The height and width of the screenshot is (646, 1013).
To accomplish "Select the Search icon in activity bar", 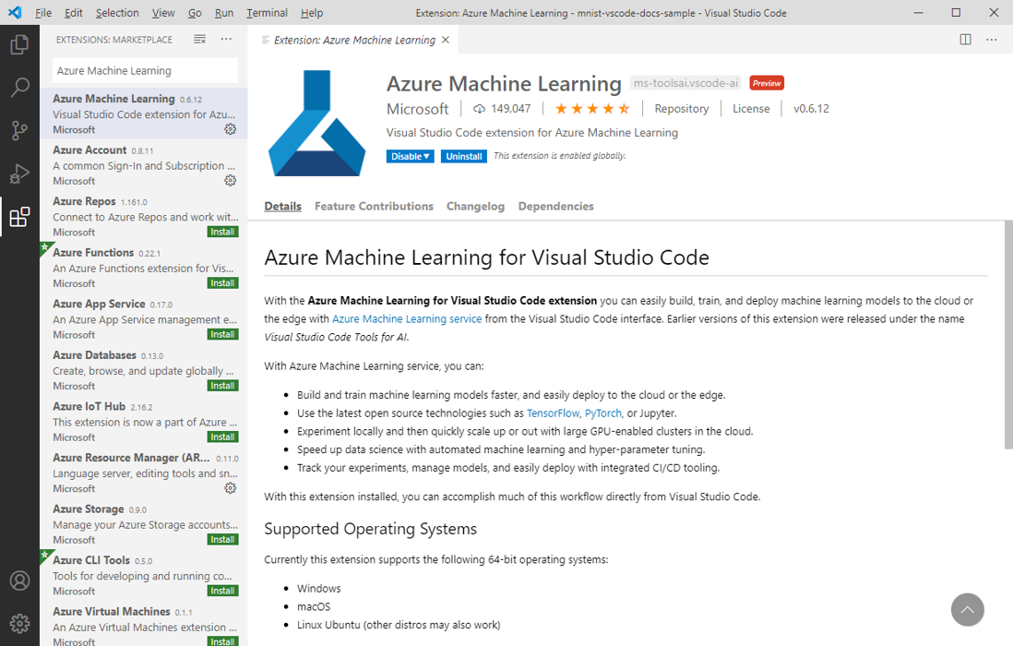I will tap(19, 87).
